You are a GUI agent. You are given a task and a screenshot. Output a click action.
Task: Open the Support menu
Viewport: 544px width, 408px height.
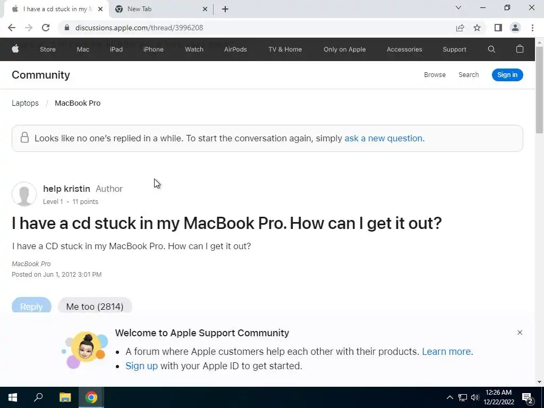pos(454,49)
